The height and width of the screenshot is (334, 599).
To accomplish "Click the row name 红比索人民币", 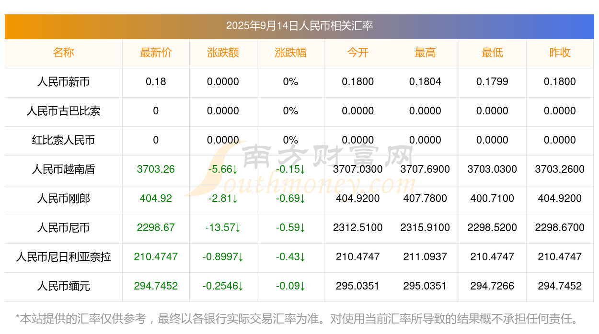I will tap(63, 140).
